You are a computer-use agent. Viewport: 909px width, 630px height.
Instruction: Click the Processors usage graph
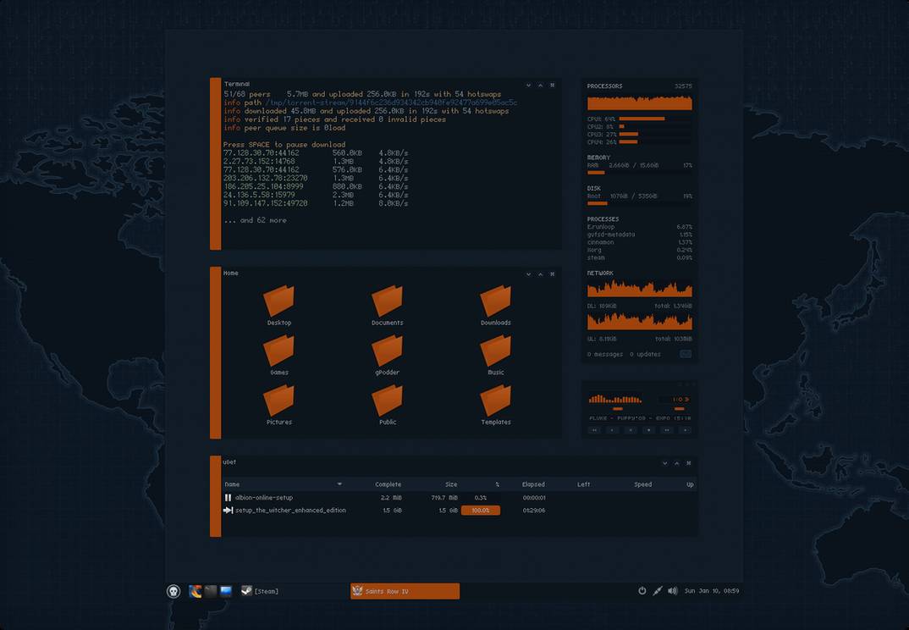639,102
